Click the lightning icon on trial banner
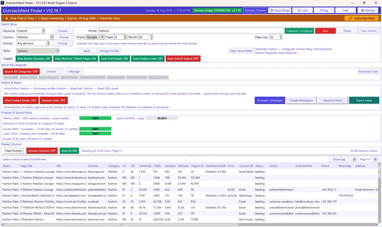The width and height of the screenshot is (382, 227). pyautogui.click(x=7, y=19)
